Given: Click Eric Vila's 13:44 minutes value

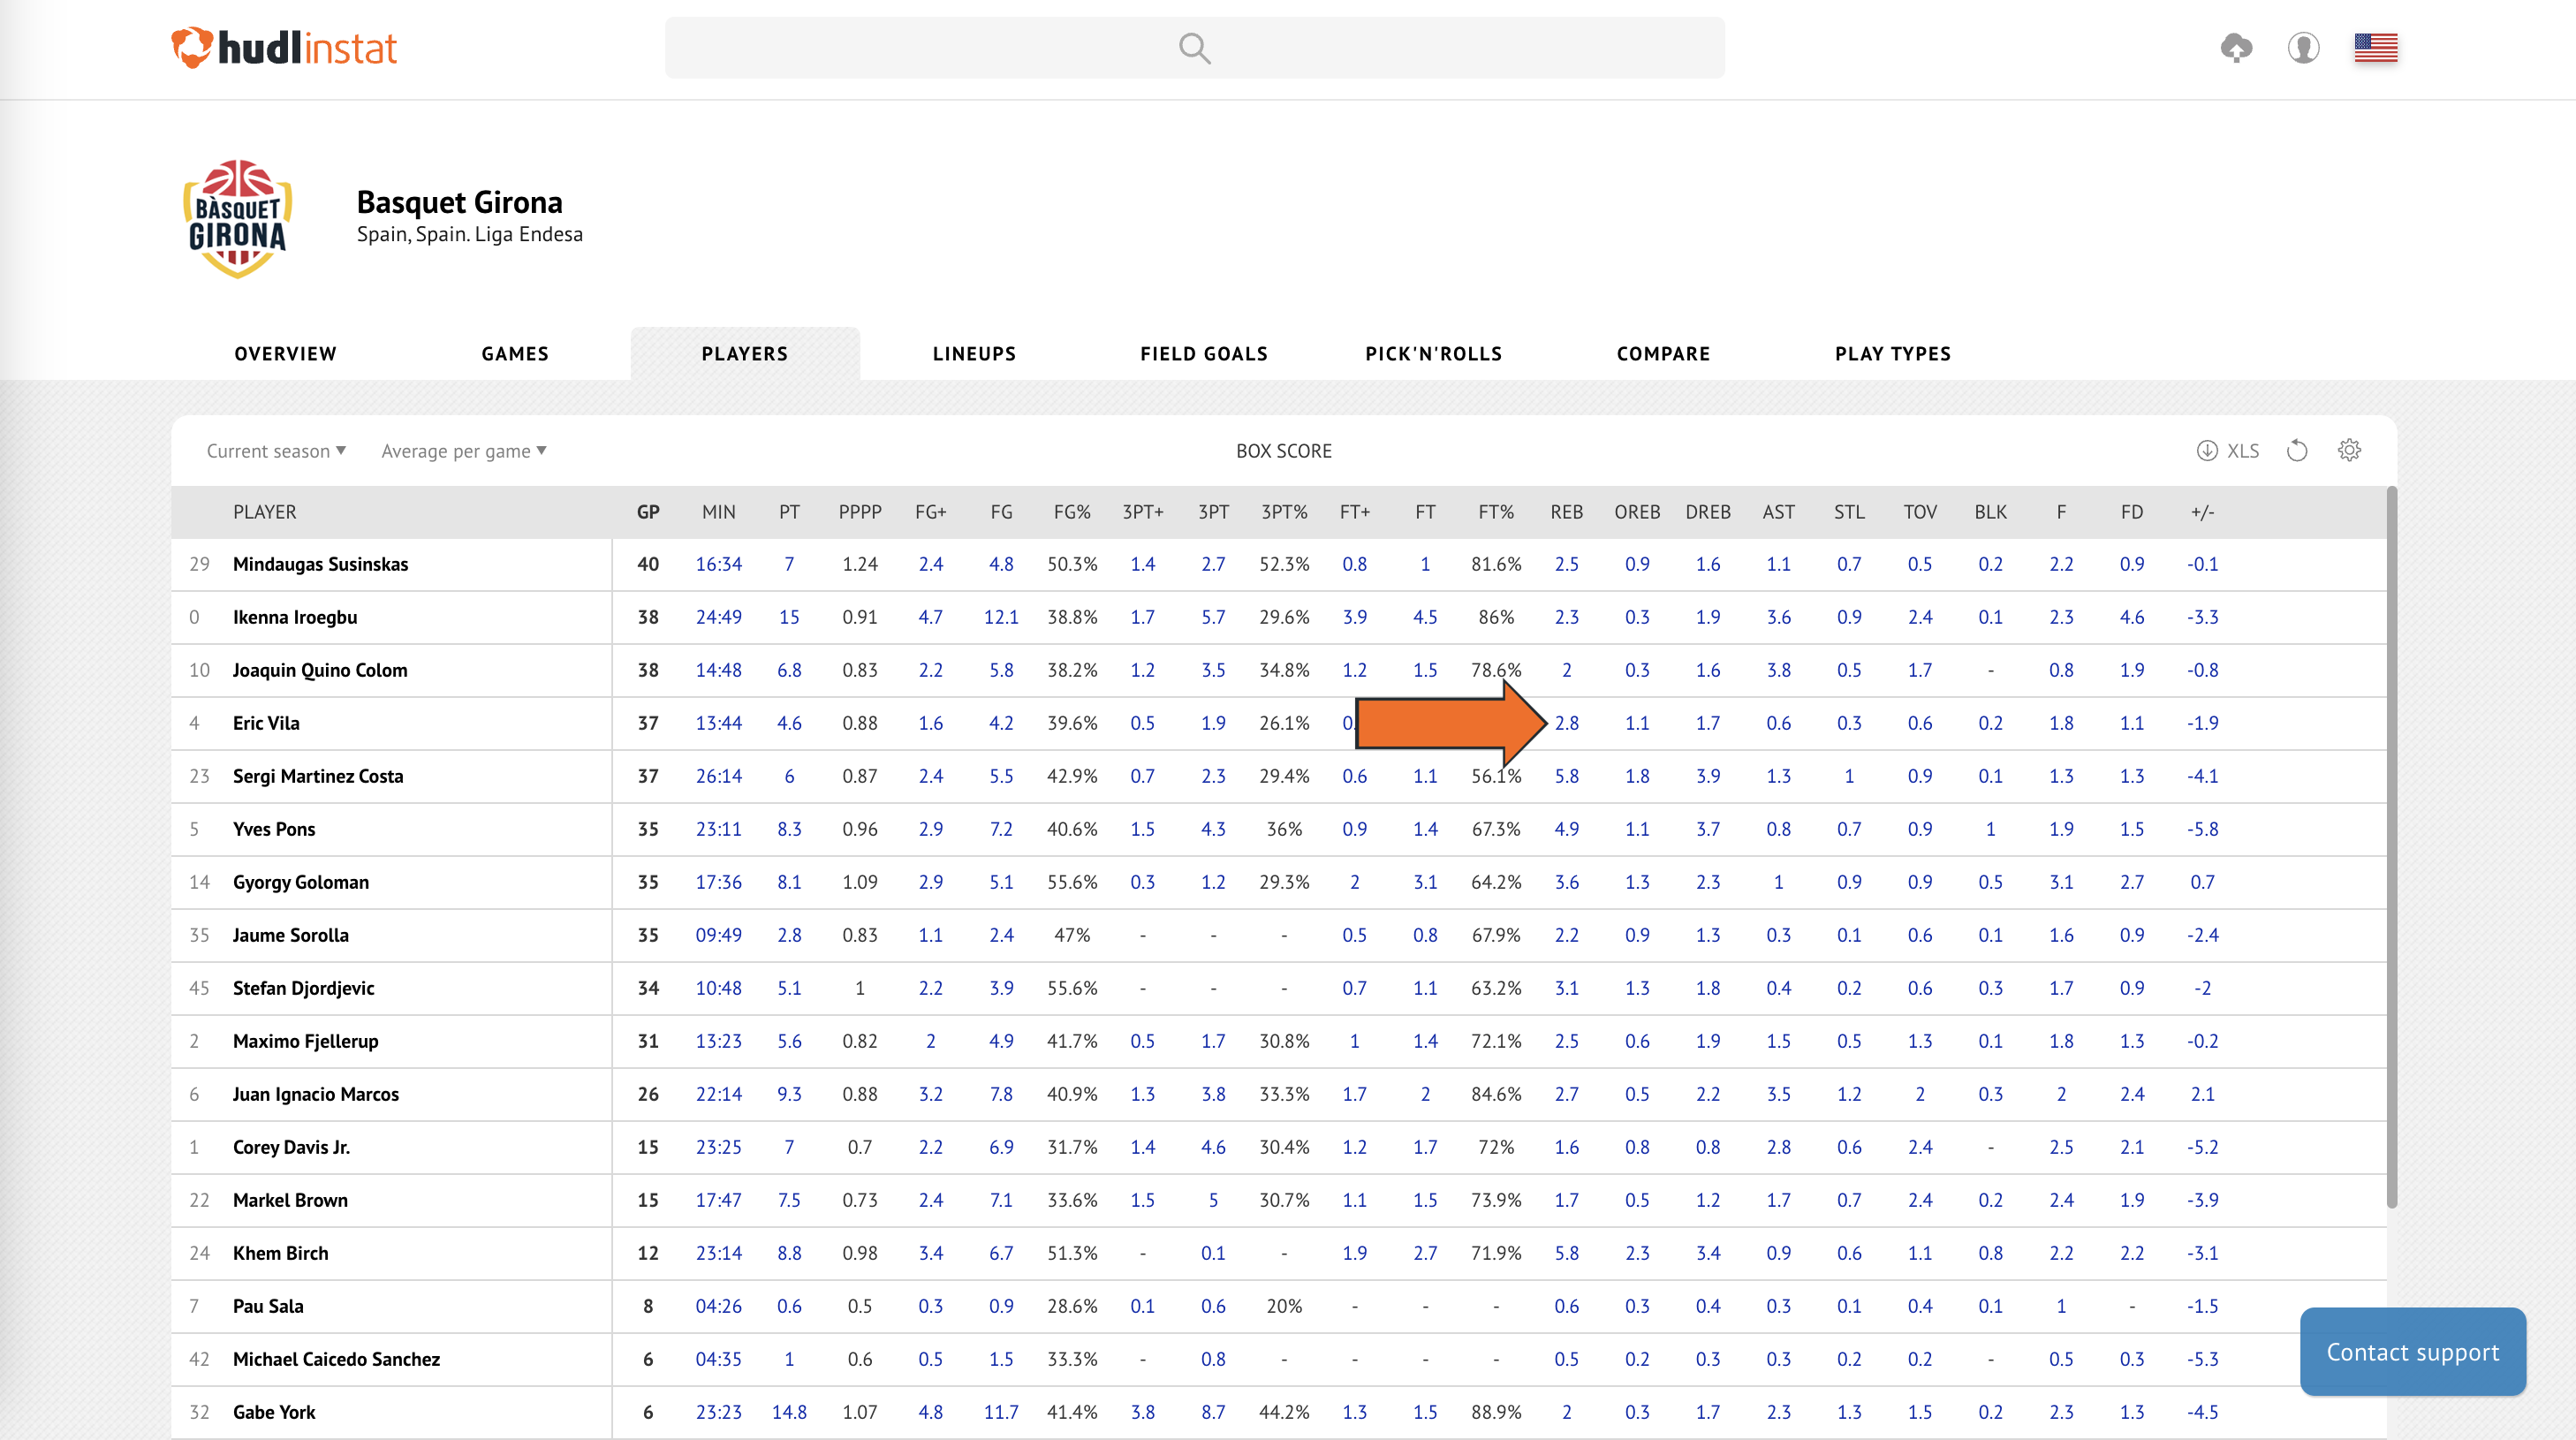Looking at the screenshot, I should [x=718, y=723].
